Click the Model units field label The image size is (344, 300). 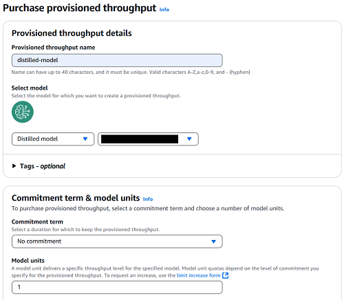coord(28,261)
